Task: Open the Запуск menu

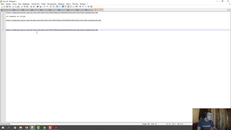Action: point(68,4)
